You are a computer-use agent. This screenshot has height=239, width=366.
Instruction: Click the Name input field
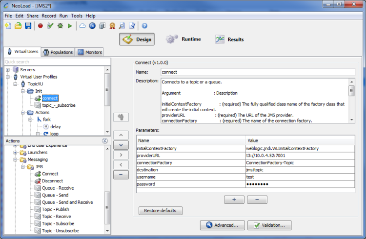click(257, 72)
